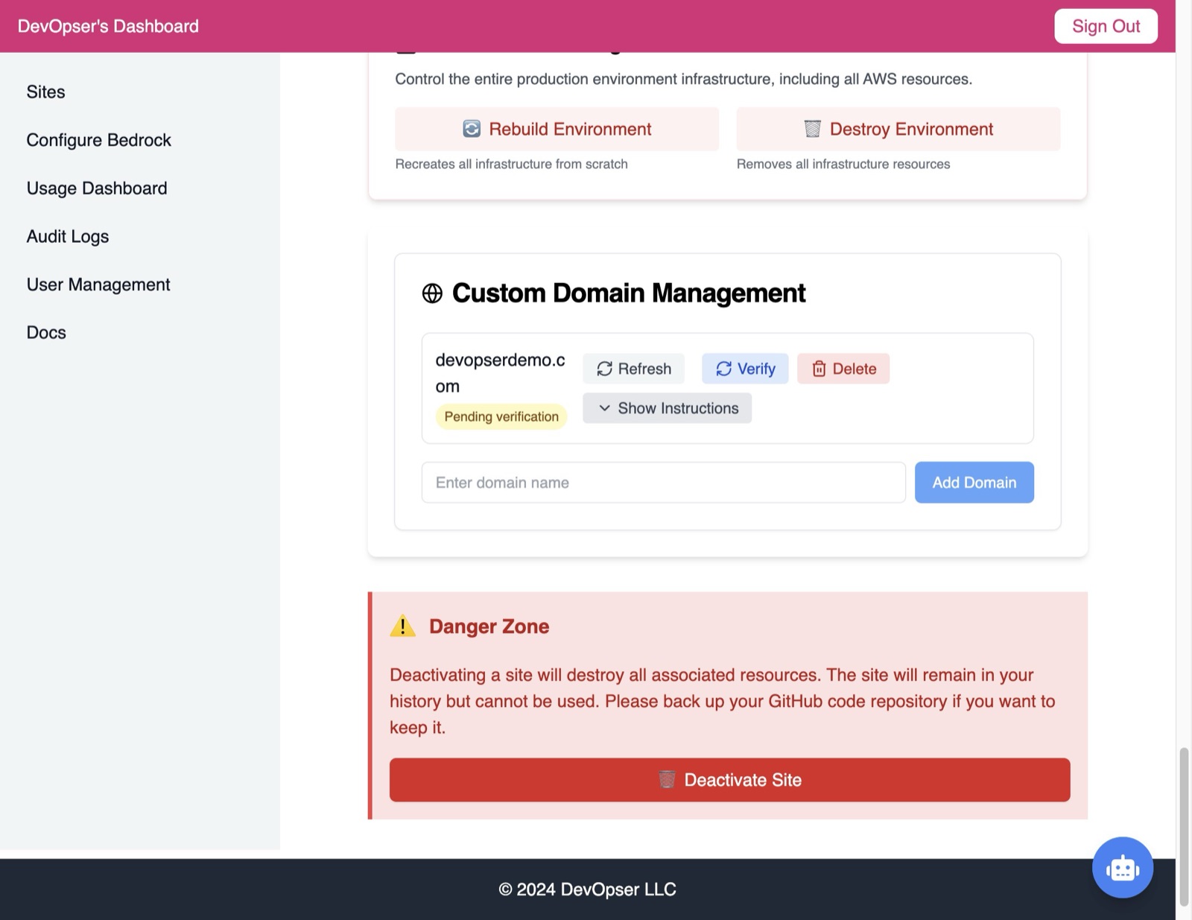Click the devopserdemo.com domain name text

500,373
